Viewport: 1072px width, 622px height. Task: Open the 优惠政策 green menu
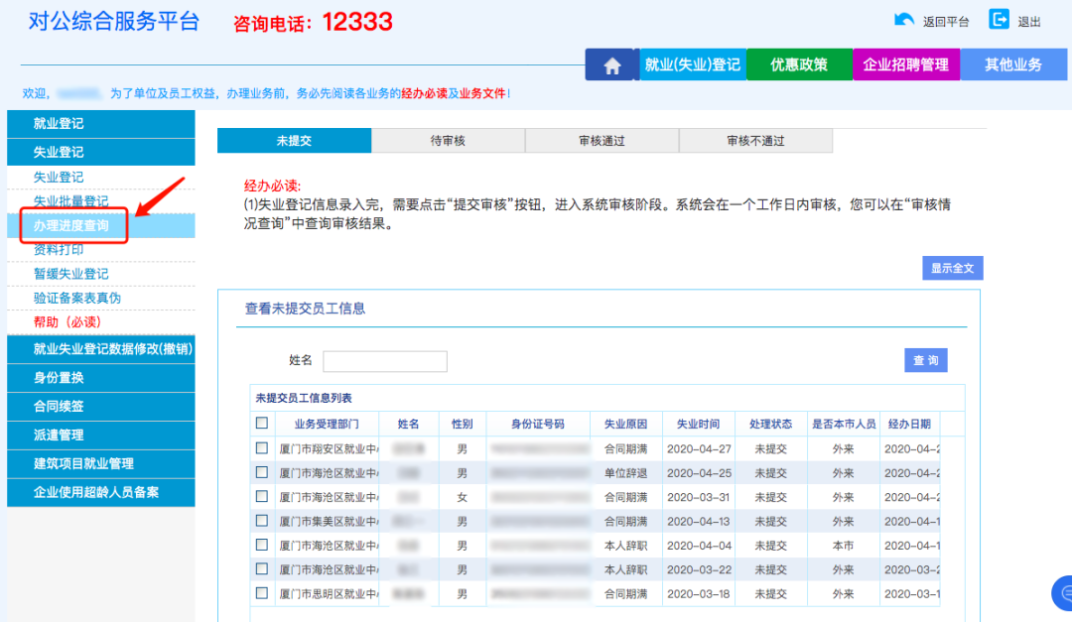pyautogui.click(x=799, y=65)
